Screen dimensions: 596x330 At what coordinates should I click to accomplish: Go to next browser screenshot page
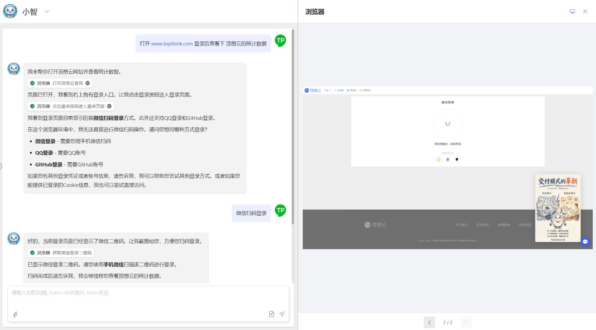pyautogui.click(x=466, y=322)
